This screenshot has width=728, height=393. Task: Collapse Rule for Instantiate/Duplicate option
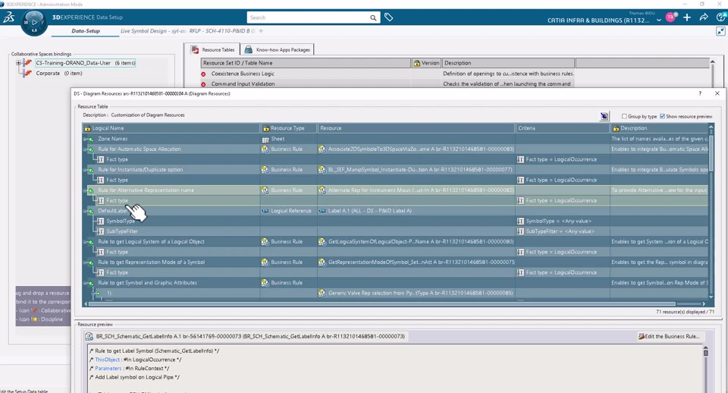[x=86, y=170]
